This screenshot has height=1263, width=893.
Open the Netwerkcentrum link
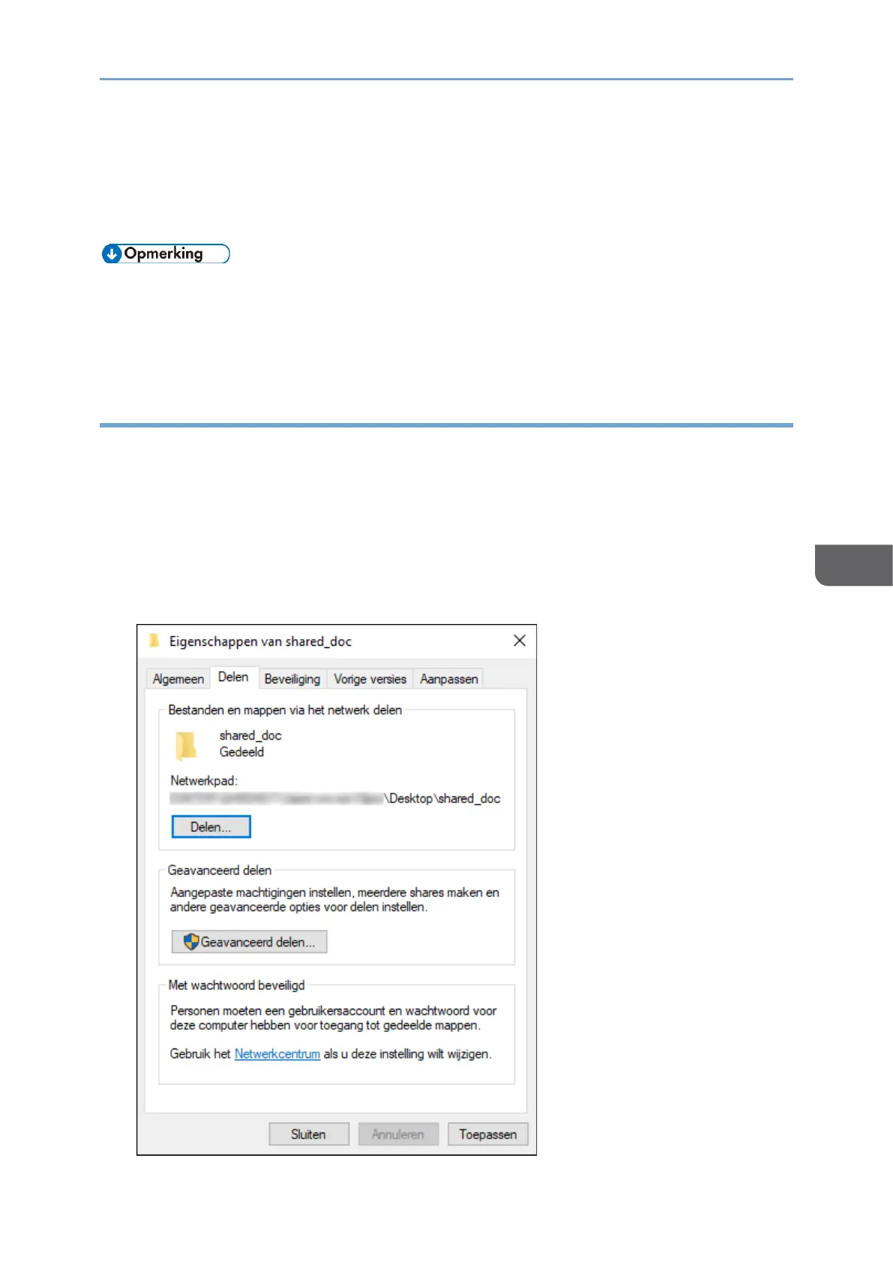(277, 1054)
